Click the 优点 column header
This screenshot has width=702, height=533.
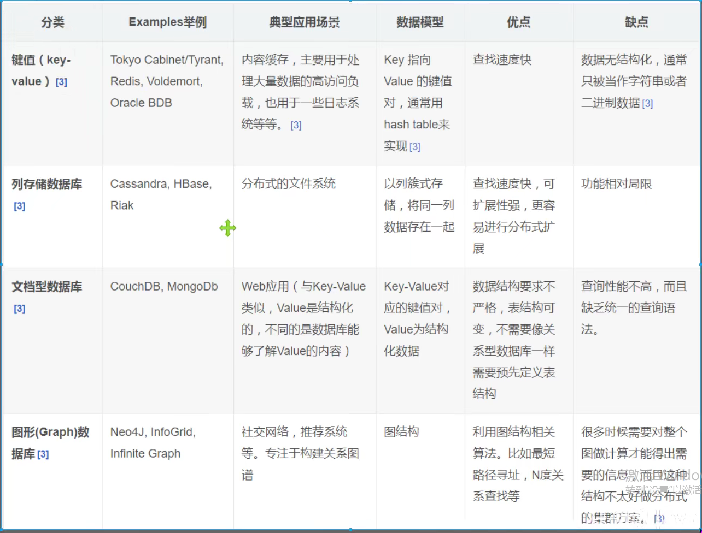pos(518,22)
